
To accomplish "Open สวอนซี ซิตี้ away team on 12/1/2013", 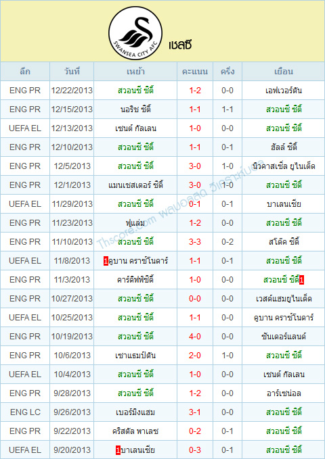I will click(x=284, y=185).
